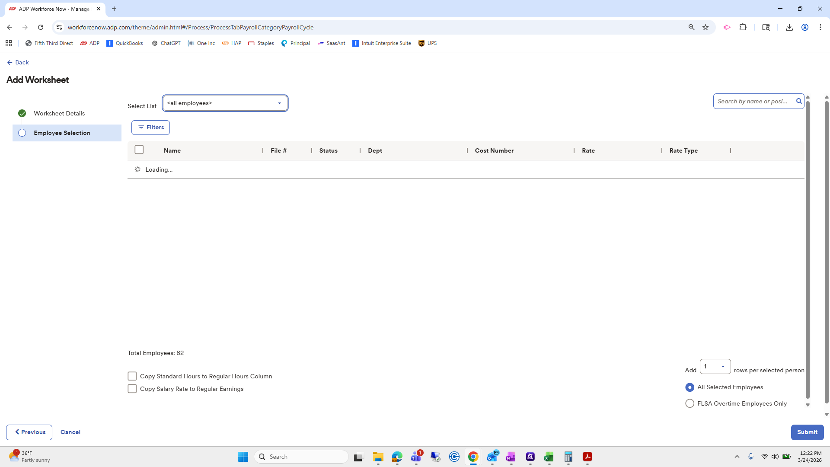Bookmark this page using the star icon

click(x=705, y=27)
